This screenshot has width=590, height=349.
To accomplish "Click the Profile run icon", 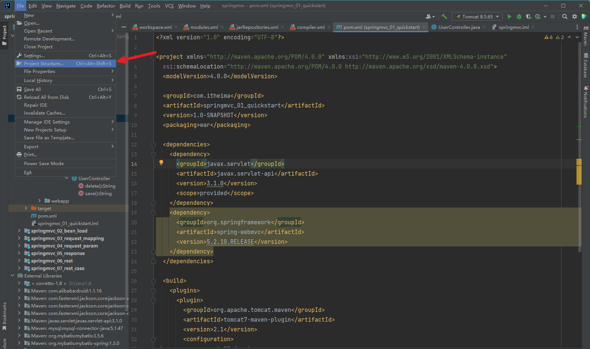I will point(537,16).
